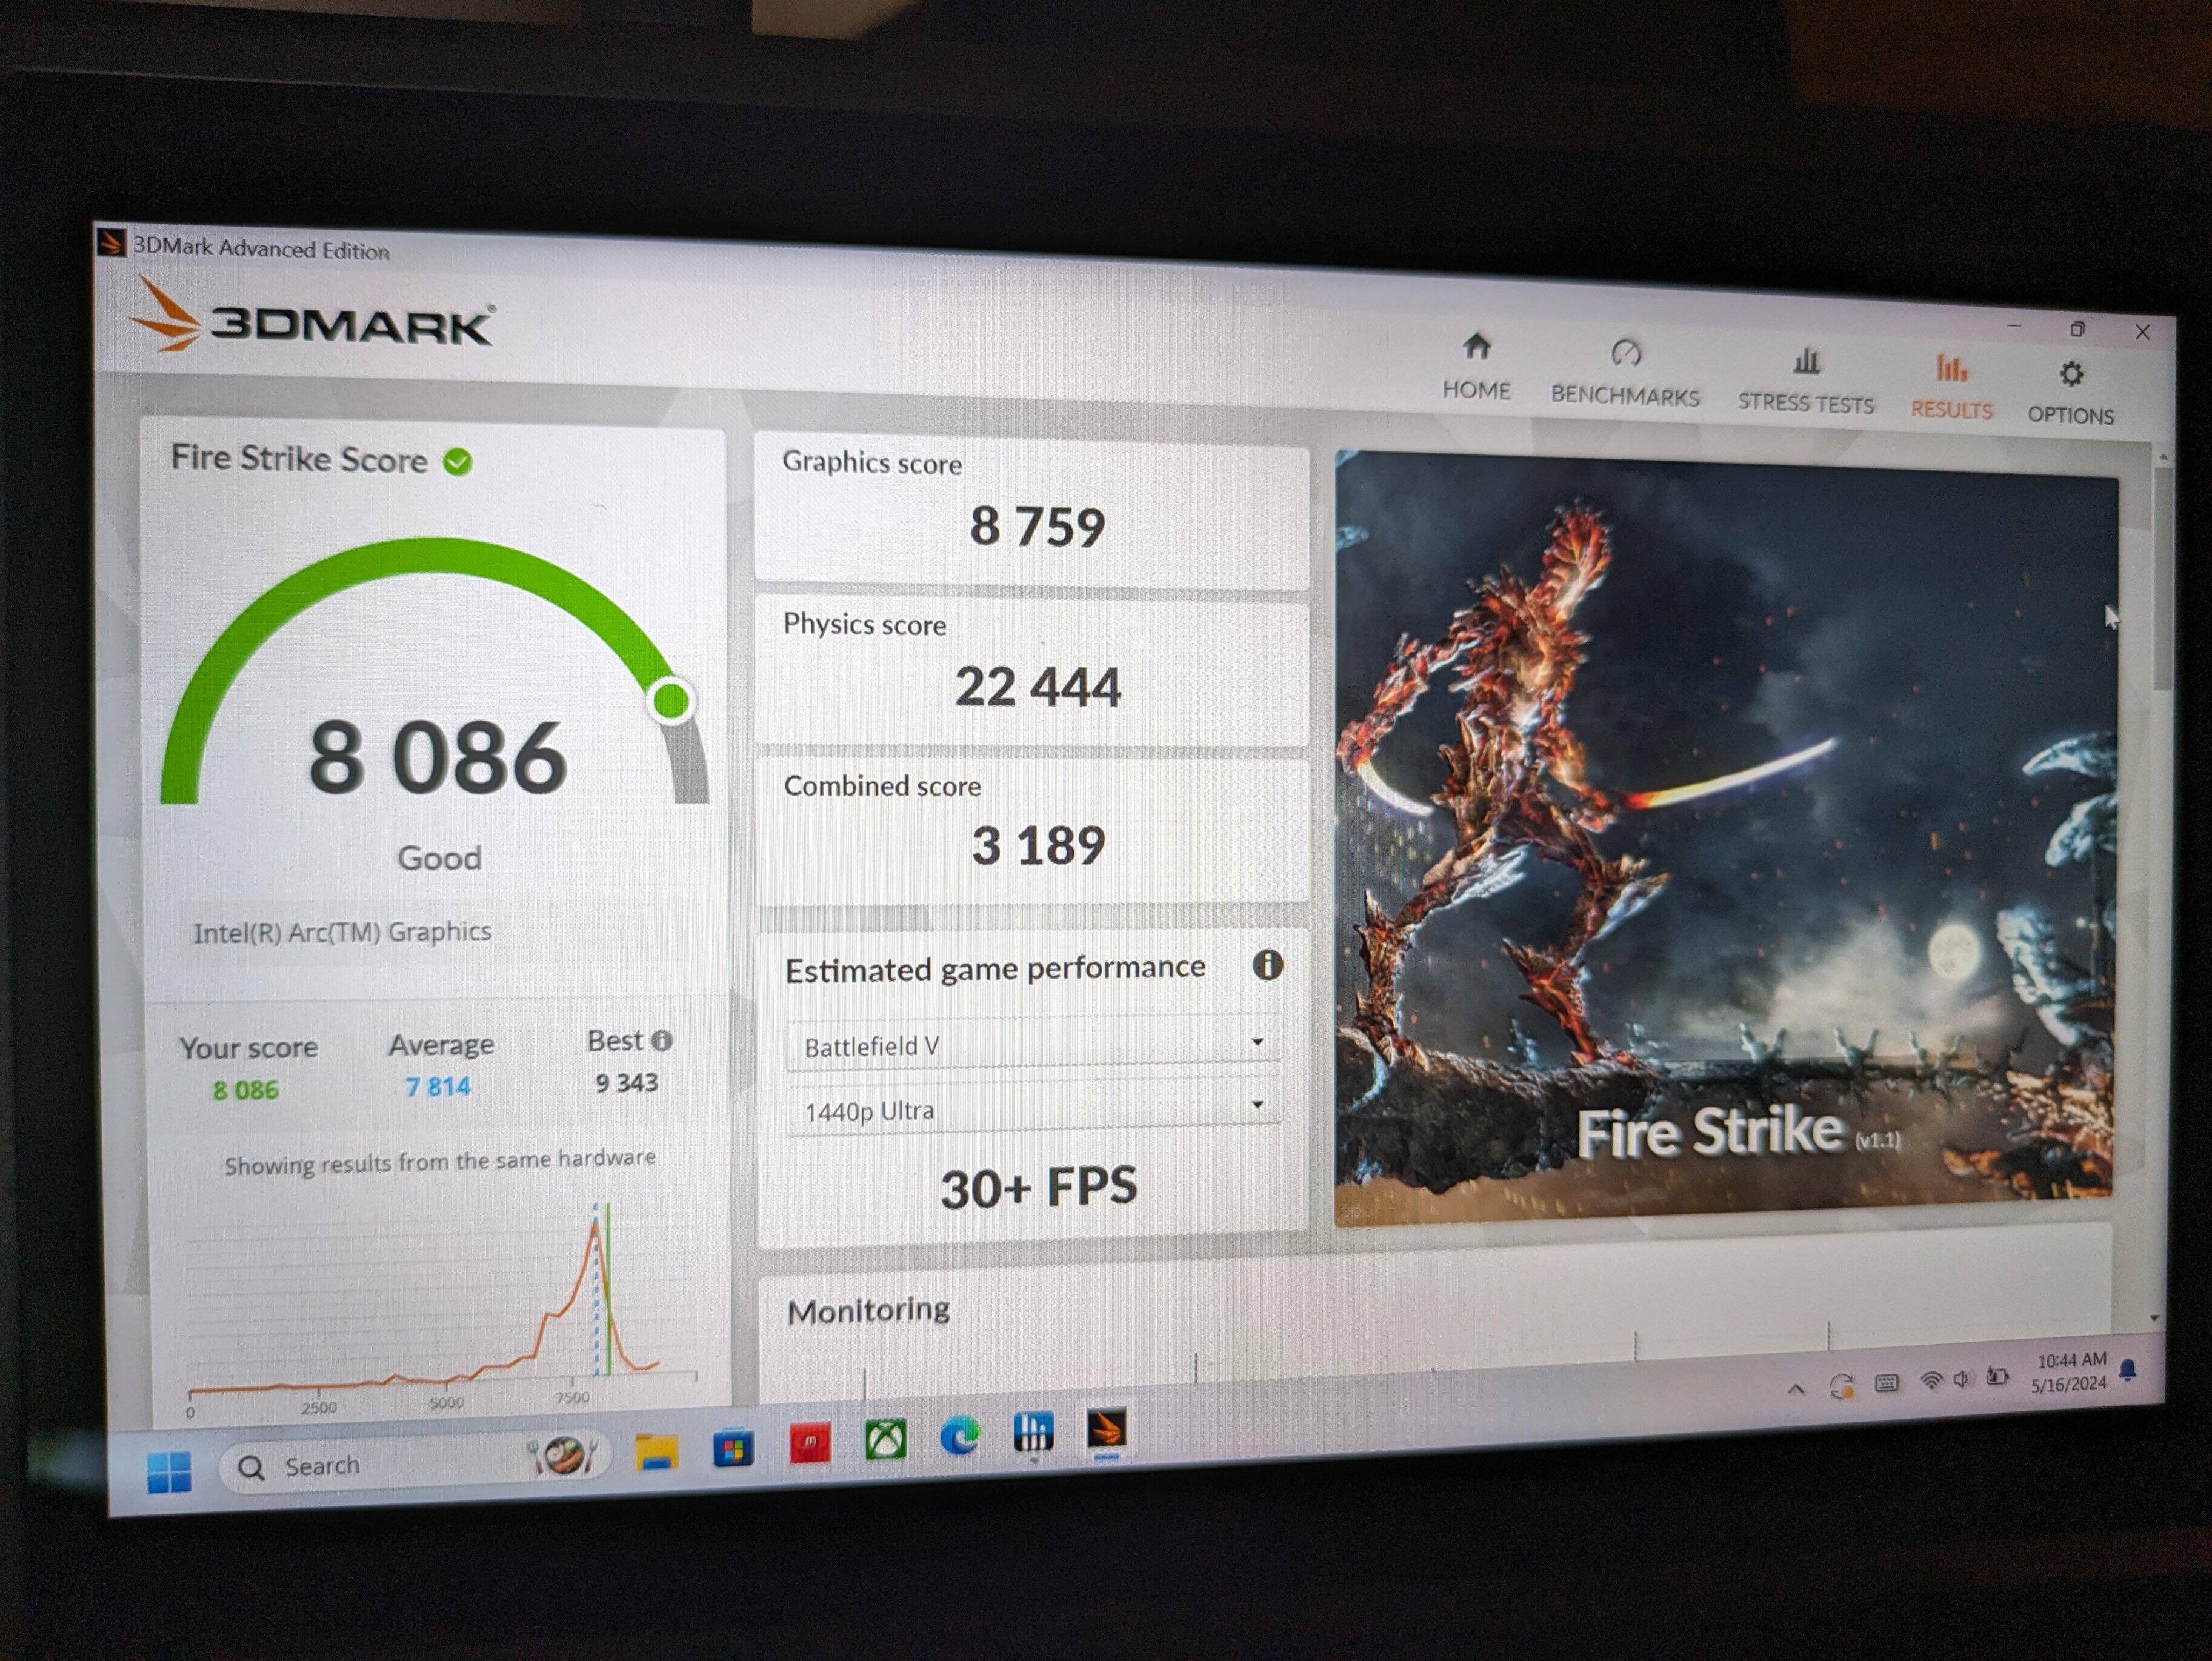The height and width of the screenshot is (1661, 2212).
Task: Click the Estimated game performance info icon
Action: pyautogui.click(x=1267, y=965)
